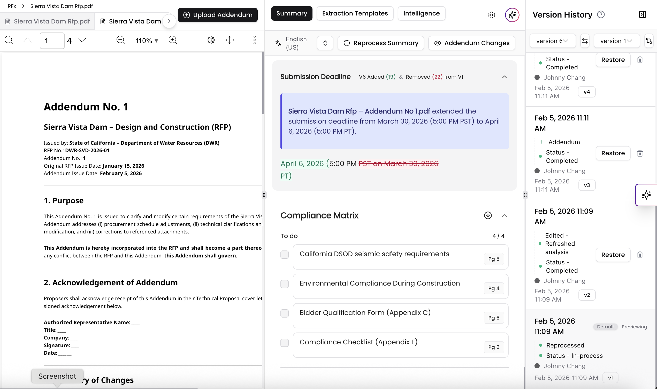Open the version 1 dropdown

(617, 41)
